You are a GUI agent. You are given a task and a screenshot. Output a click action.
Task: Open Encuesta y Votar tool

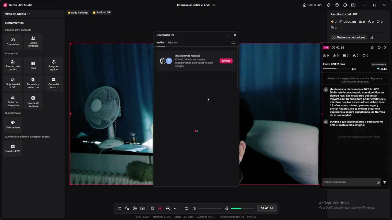click(33, 83)
